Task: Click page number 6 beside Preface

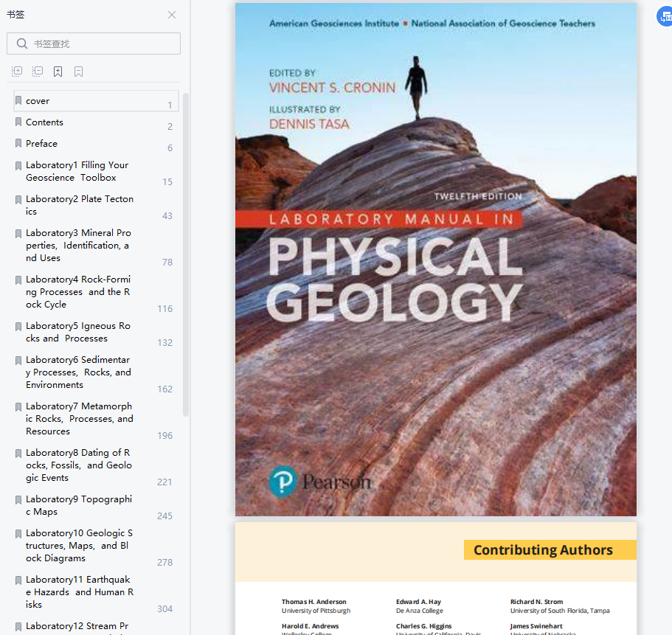Action: click(170, 148)
